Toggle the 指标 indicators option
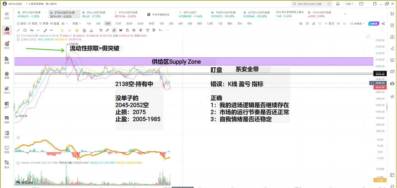Screen dimensions: 397x188 22,24
